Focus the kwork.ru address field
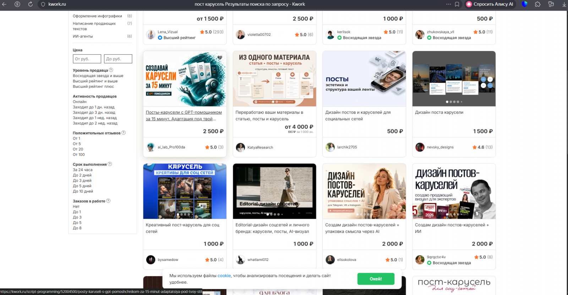The width and height of the screenshot is (568, 295). tap(57, 4)
